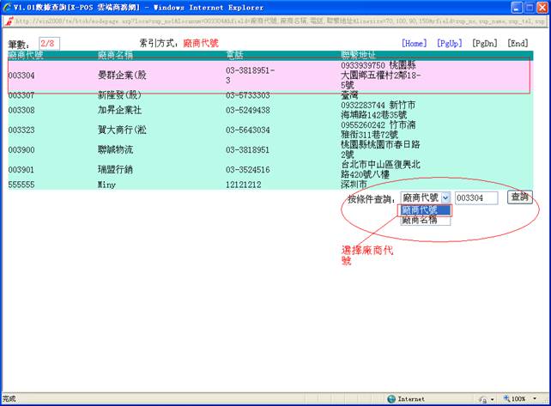This screenshot has width=551, height=406.
Task: Select the row for vendor Miny 555555
Action: [x=172, y=185]
